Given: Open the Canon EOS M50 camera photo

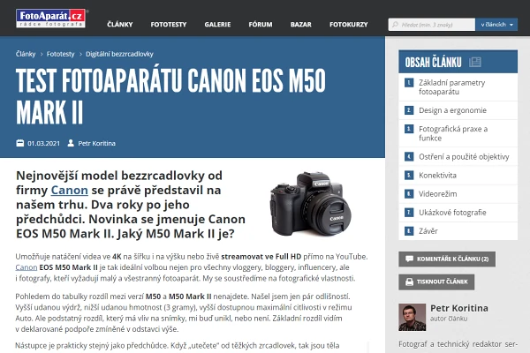Looking at the screenshot, I should (x=310, y=204).
